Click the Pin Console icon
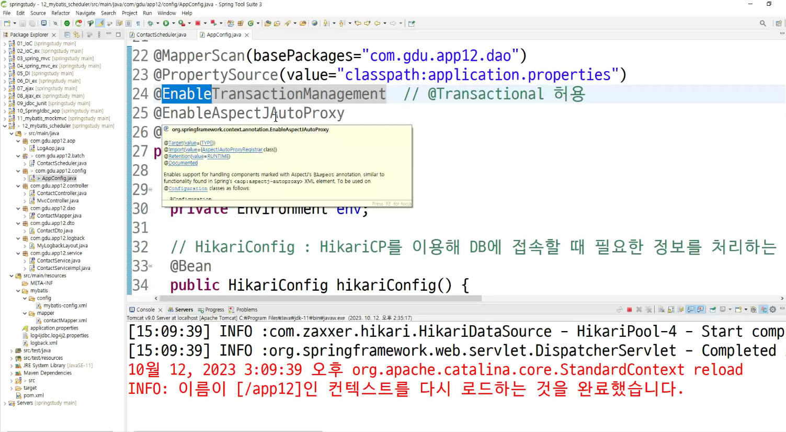Screen dimensions: 786x432 [x=712, y=310]
